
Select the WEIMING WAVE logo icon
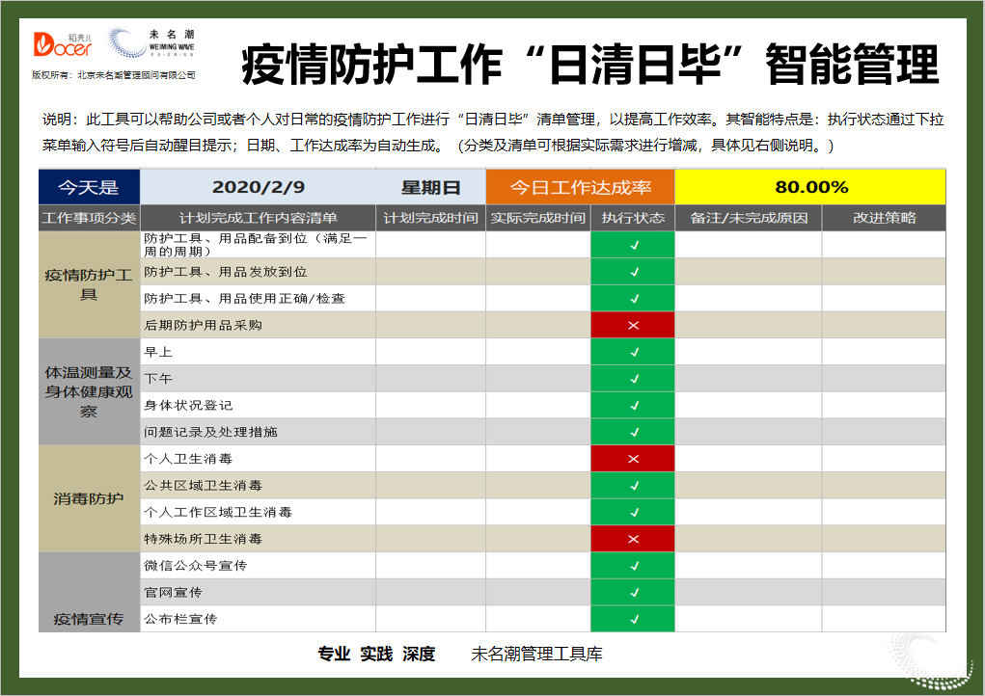pyautogui.click(x=126, y=40)
